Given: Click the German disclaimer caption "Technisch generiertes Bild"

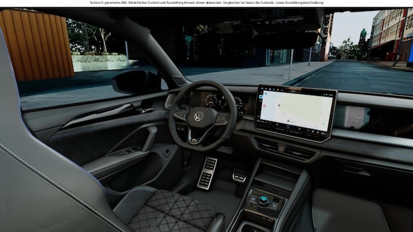Looking at the screenshot, I should pyautogui.click(x=109, y=3).
